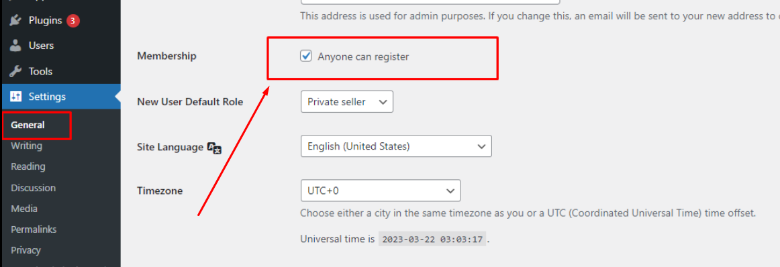Click the Users person icon
The width and height of the screenshot is (780, 267).
[16, 45]
